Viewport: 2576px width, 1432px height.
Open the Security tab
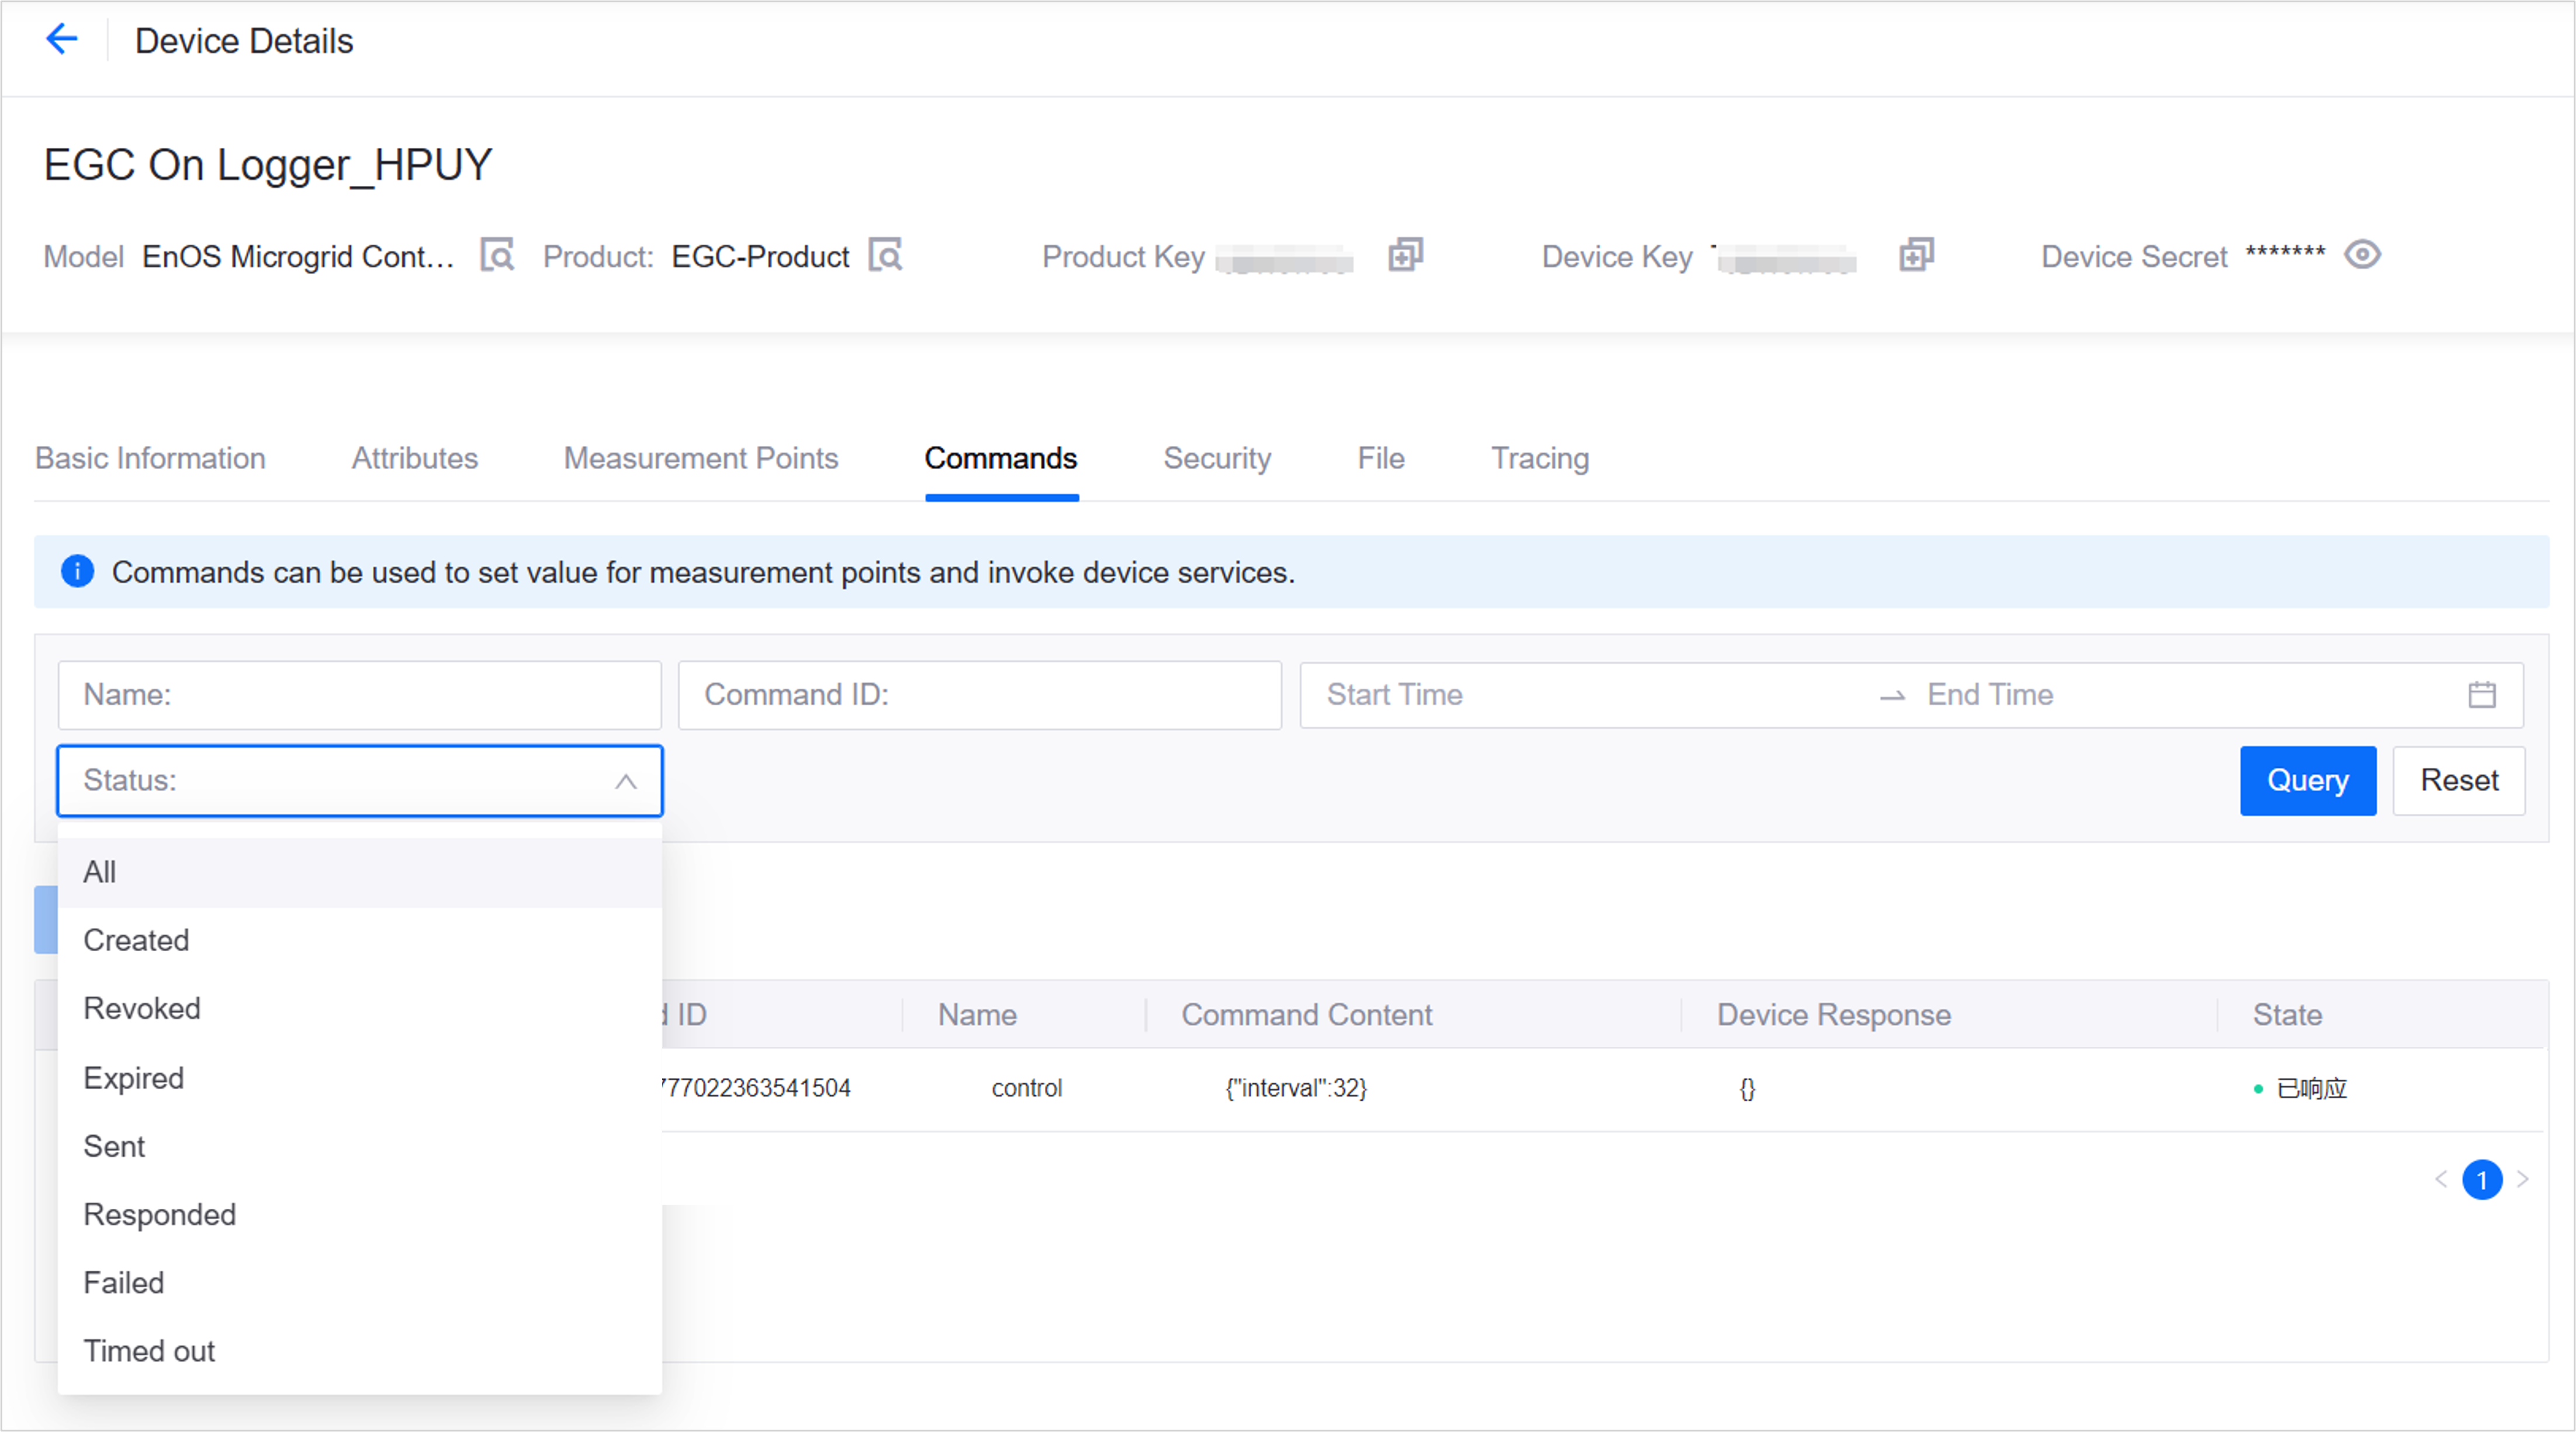pyautogui.click(x=1217, y=458)
